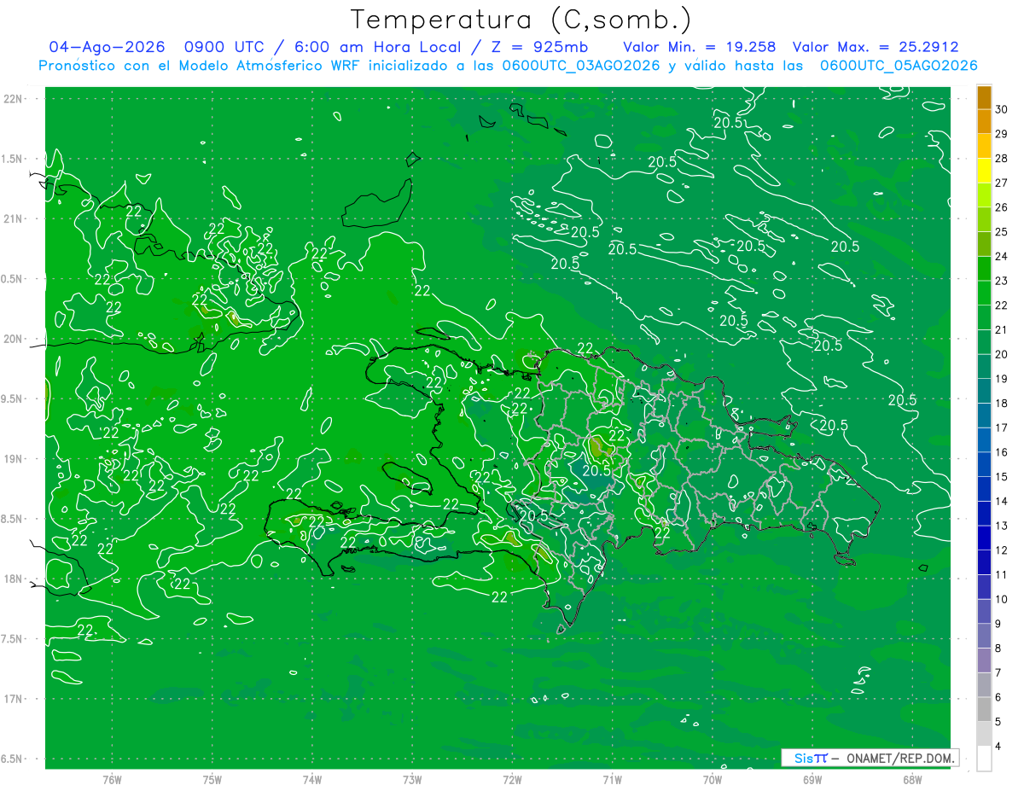The image size is (1024, 791).
Task: Select the teal legend swatch between 18 and 19
Action: pos(984,392)
